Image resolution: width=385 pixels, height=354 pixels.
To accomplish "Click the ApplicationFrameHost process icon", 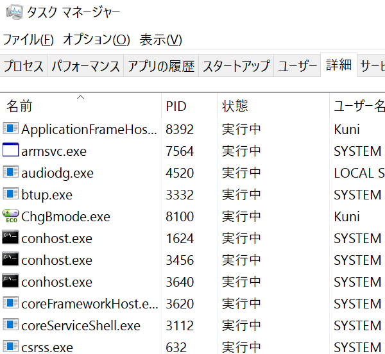I will click(10, 128).
